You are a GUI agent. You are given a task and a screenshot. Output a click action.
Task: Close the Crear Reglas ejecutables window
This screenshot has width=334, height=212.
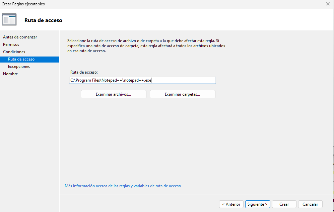[327, 4]
